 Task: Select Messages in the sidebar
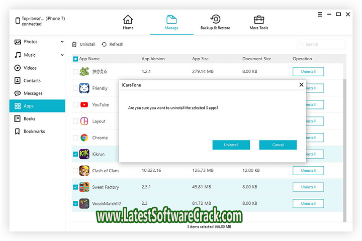point(32,93)
